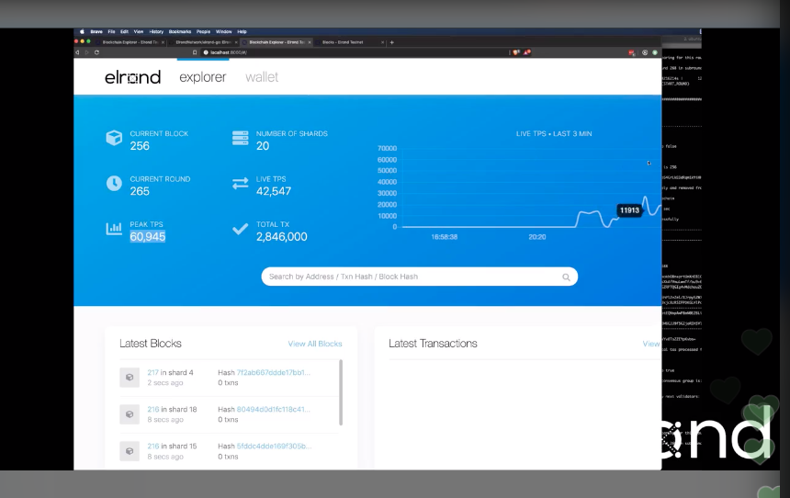This screenshot has width=790, height=498.
Task: Open the View All Blocks link
Action: click(315, 344)
